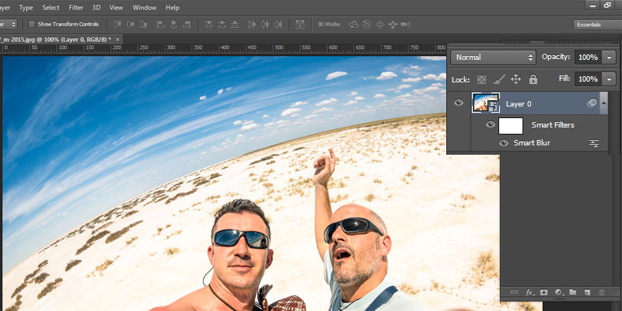Open the fx layer style menu
The image size is (622, 311).
529,292
